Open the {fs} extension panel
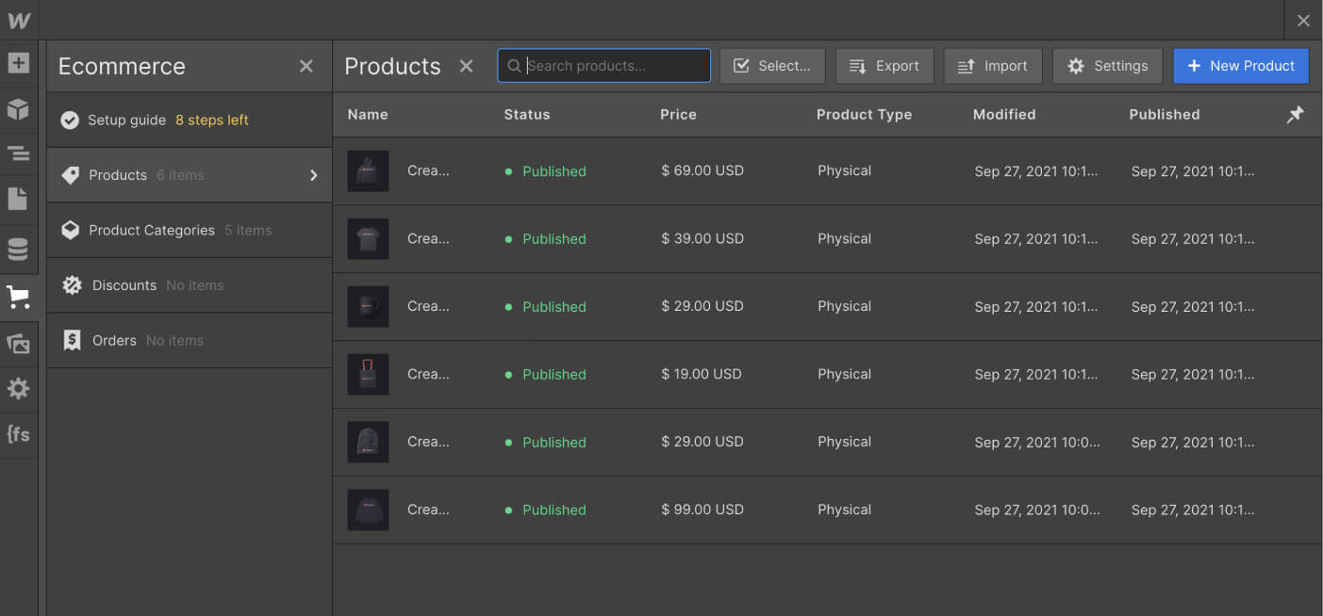 tap(19, 433)
